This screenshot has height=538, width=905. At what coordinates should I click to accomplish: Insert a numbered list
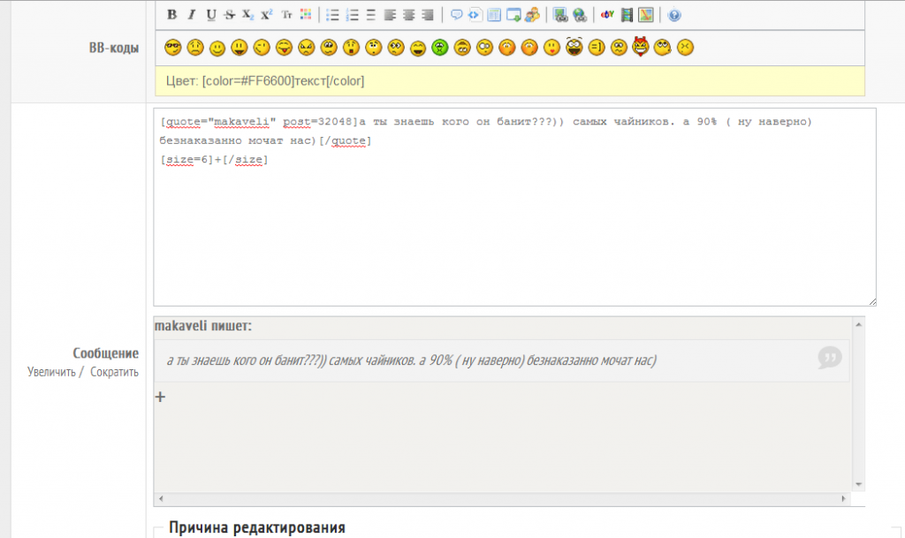[352, 14]
